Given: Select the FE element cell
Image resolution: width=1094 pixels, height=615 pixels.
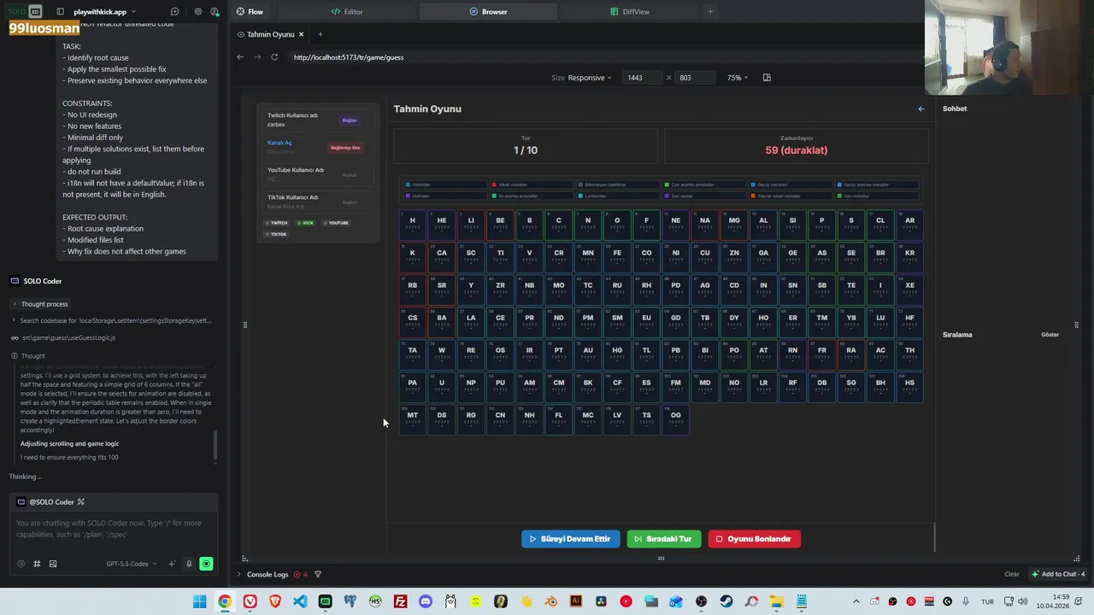Looking at the screenshot, I should pyautogui.click(x=617, y=256).
